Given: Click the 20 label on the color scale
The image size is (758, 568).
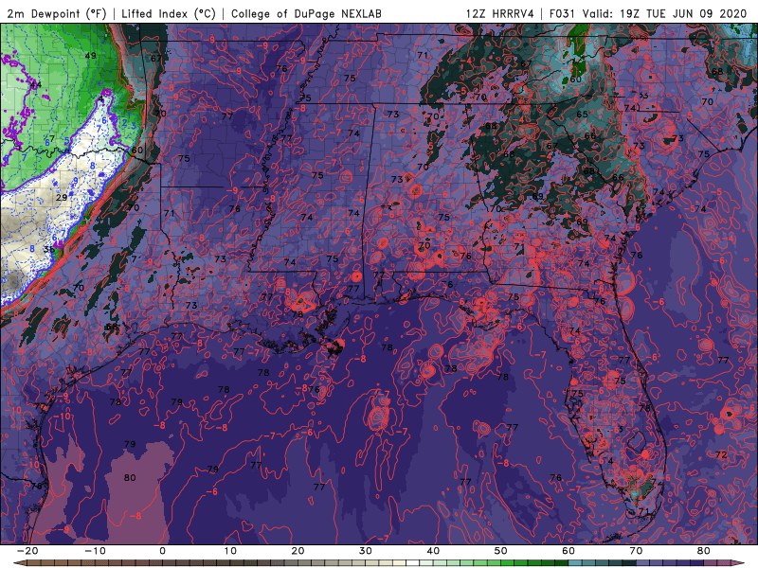Looking at the screenshot, I should click(x=298, y=551).
